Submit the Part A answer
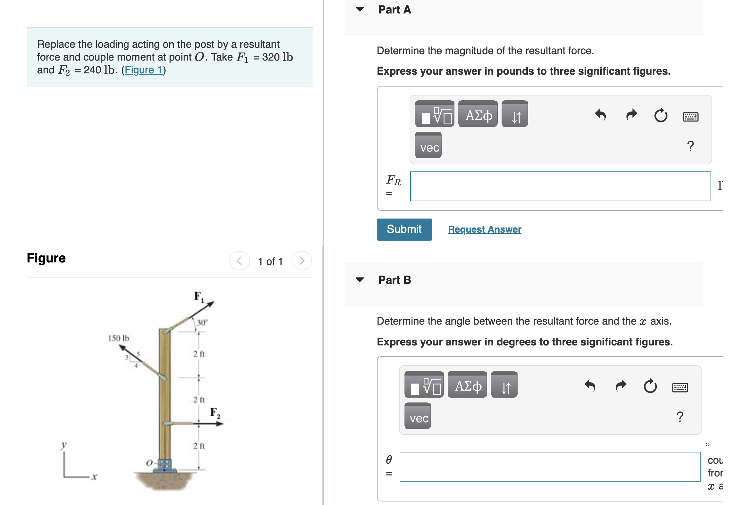Image resolution: width=732 pixels, height=505 pixels. tap(404, 229)
